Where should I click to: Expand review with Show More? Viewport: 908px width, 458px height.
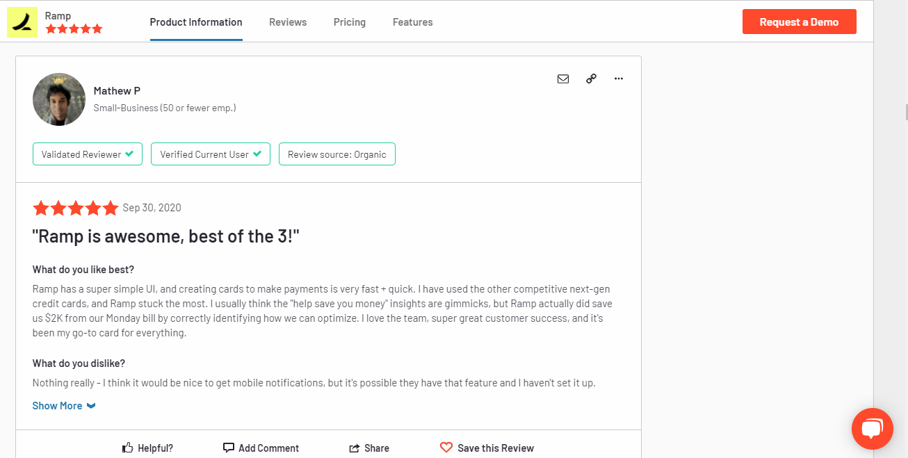64,406
